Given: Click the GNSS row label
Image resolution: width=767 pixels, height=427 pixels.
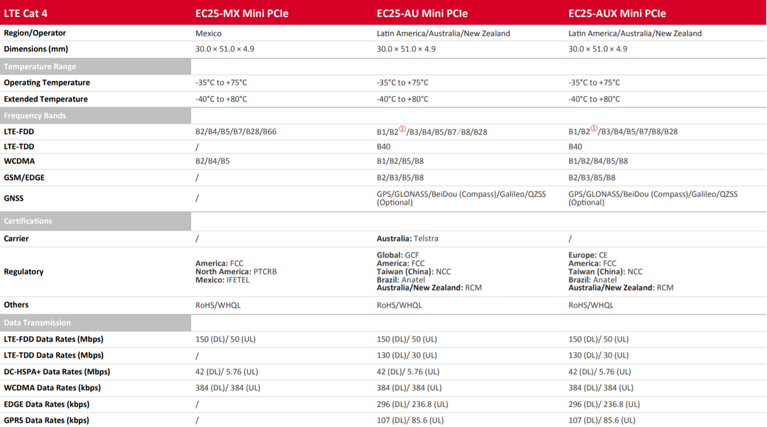Looking at the screenshot, I should pyautogui.click(x=14, y=198).
